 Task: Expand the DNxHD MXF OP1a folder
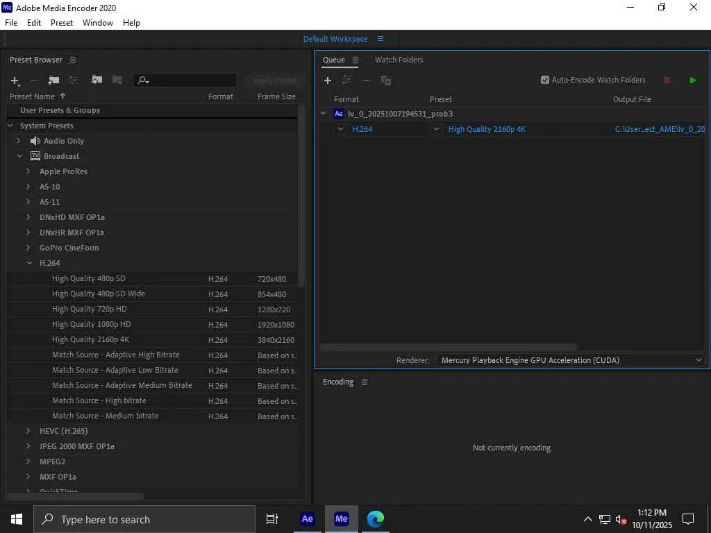tap(28, 217)
